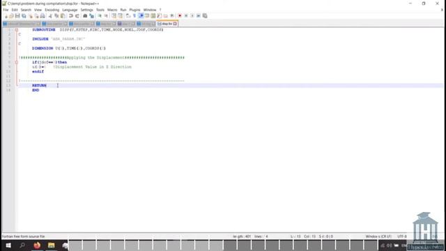446x251 pixels.
Task: Collapse the if block fold marker on line 8
Action: pos(17,62)
